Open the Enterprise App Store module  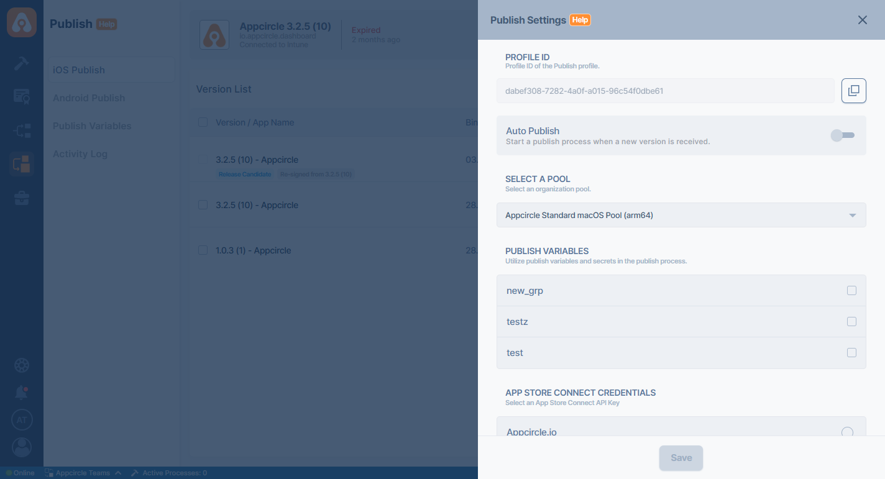click(x=22, y=198)
